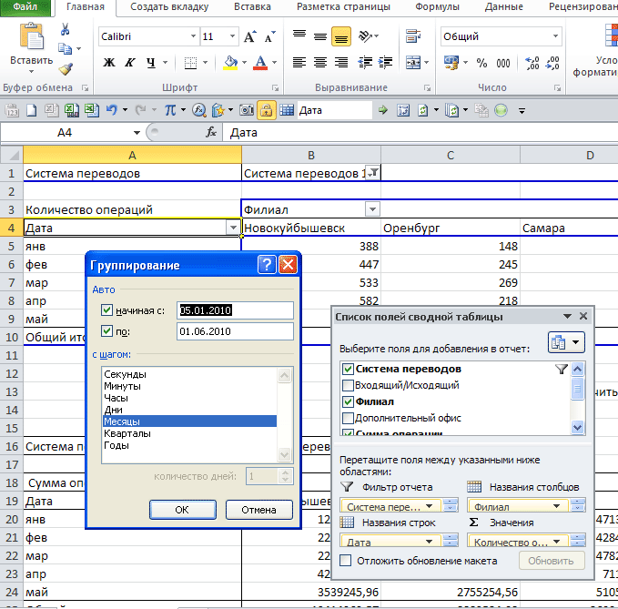Click the Wrap Text icon
618x609 pixels.
tap(413, 36)
